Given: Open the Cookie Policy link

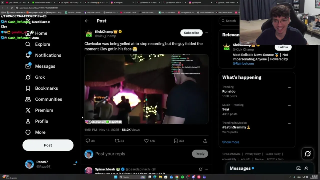Looking at the screenshot, I should [273, 154].
